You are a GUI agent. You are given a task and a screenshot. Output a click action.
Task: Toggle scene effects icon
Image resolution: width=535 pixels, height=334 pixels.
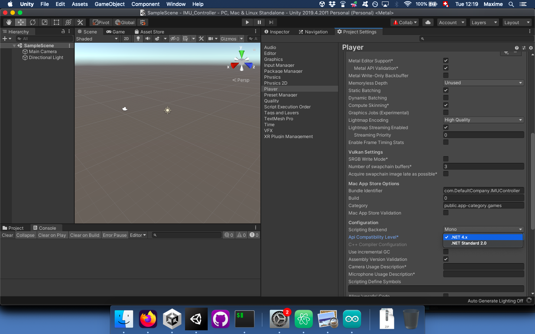157,39
